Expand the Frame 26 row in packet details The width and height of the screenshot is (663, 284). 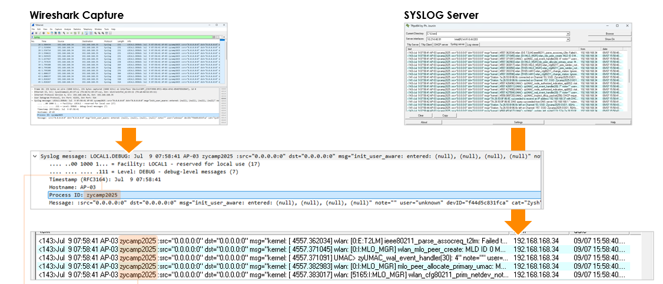coord(32,90)
